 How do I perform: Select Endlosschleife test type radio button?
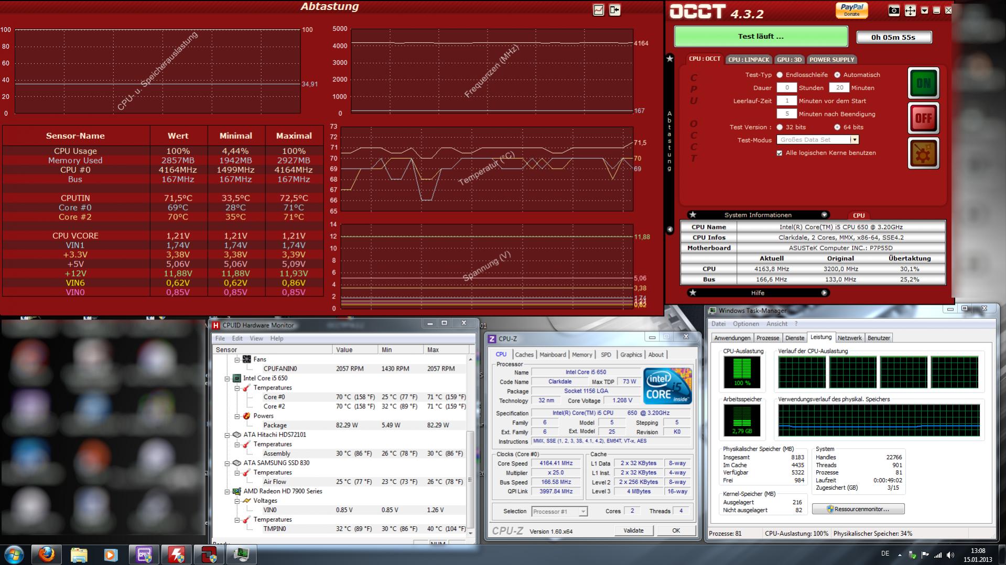click(x=780, y=75)
